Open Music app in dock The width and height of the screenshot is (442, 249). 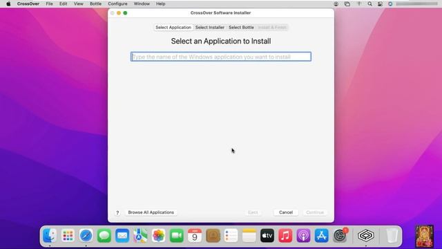[285, 235]
